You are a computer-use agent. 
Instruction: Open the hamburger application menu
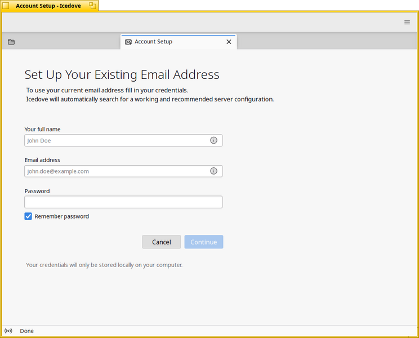407,22
